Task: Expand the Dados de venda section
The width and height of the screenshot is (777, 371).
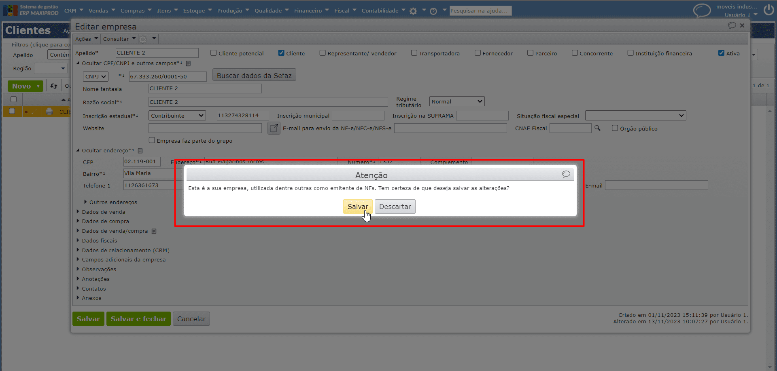Action: [x=101, y=212]
